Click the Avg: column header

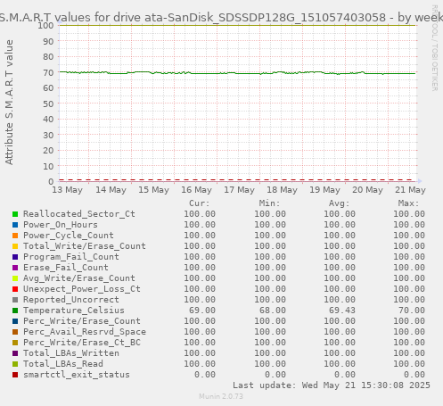click(x=339, y=203)
